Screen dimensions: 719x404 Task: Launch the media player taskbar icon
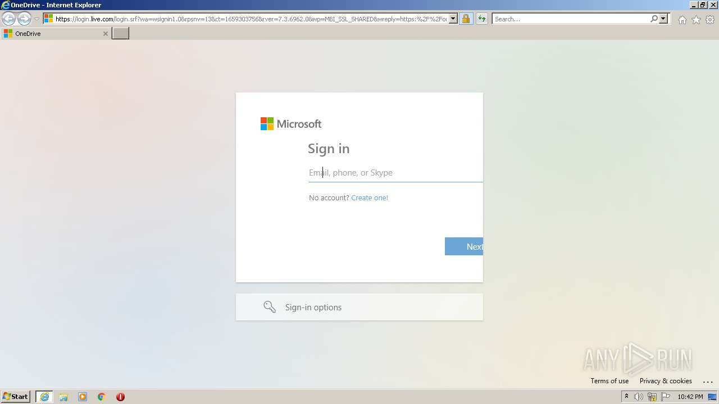(x=83, y=397)
